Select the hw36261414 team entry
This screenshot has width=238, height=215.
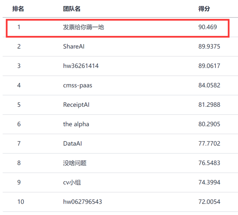(81, 66)
